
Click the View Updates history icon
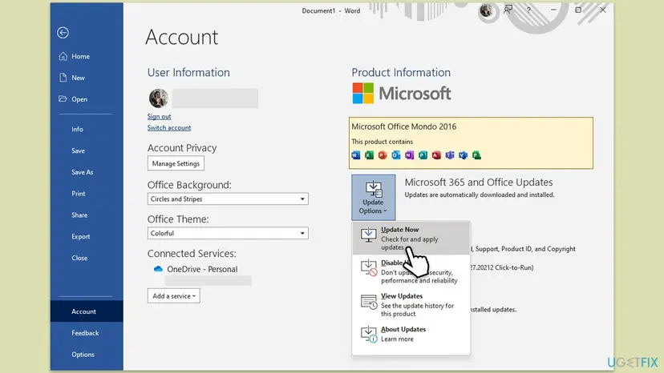coord(368,302)
